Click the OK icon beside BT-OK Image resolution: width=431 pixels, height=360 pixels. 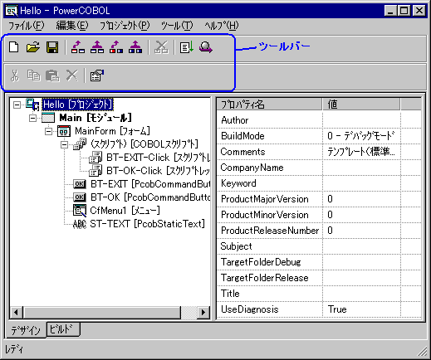click(80, 197)
